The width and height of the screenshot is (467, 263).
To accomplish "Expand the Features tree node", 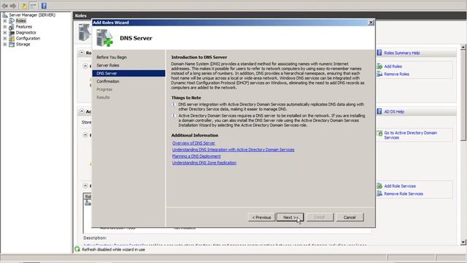I will [5, 27].
